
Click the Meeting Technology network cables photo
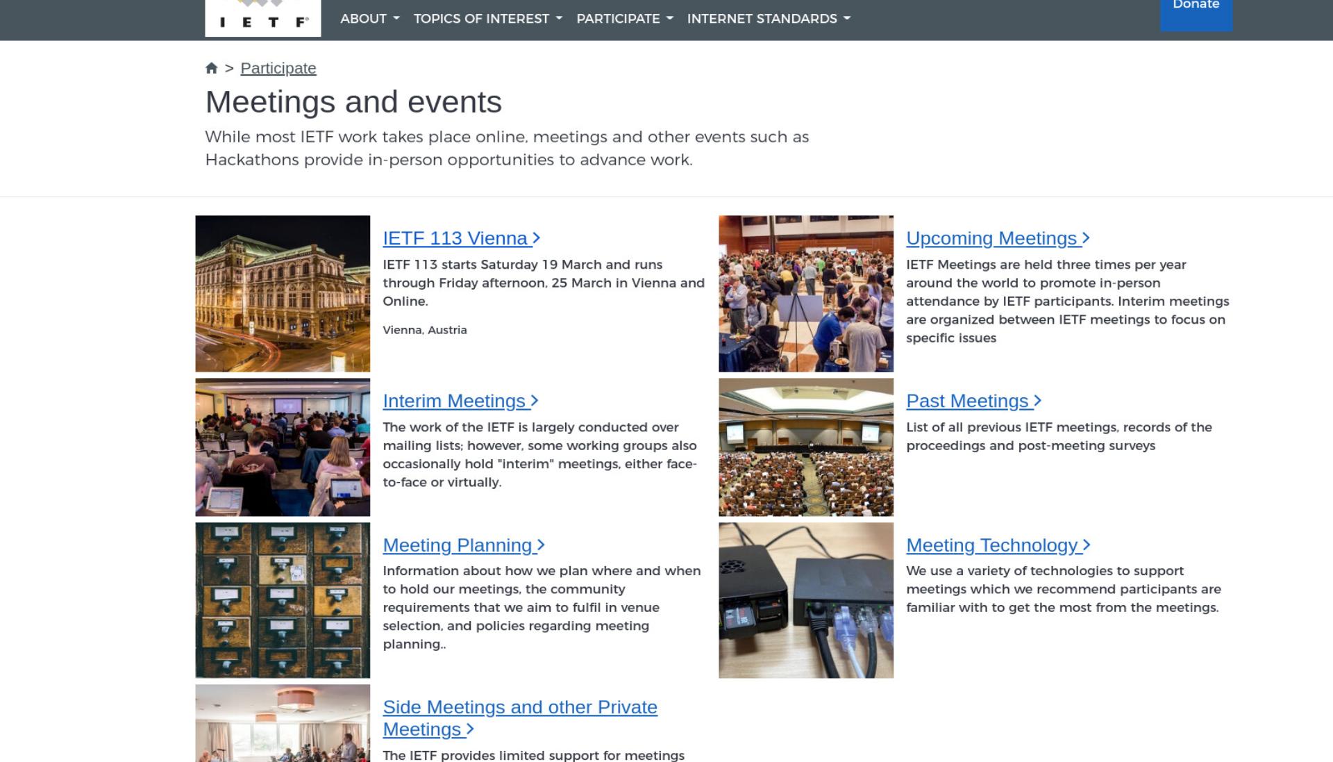[x=806, y=600]
